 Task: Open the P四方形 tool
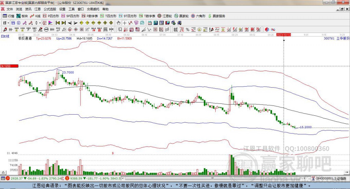[51, 16]
